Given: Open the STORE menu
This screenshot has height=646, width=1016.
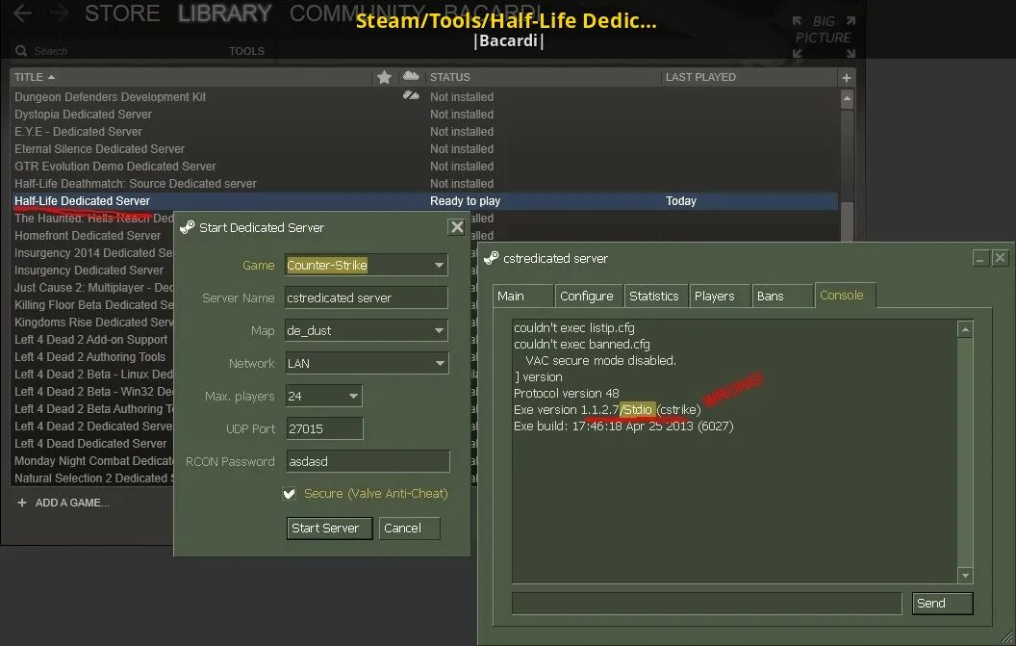Looking at the screenshot, I should pos(122,13).
